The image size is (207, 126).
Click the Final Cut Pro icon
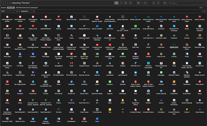point(161,54)
